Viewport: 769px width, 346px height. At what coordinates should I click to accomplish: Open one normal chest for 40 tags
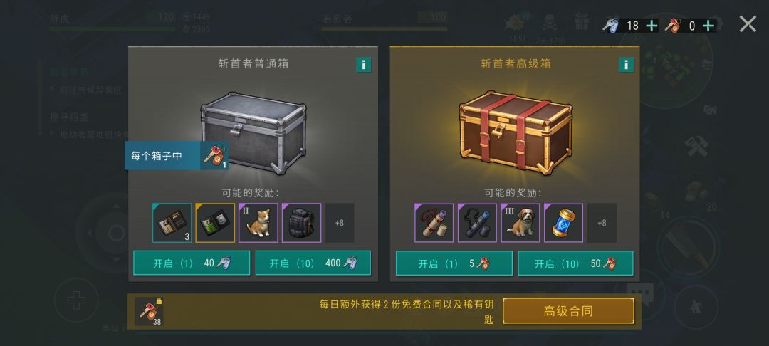pyautogui.click(x=192, y=263)
